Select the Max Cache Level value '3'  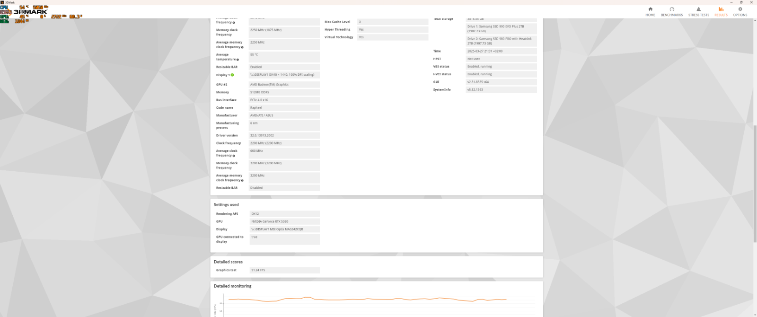[x=393, y=22]
